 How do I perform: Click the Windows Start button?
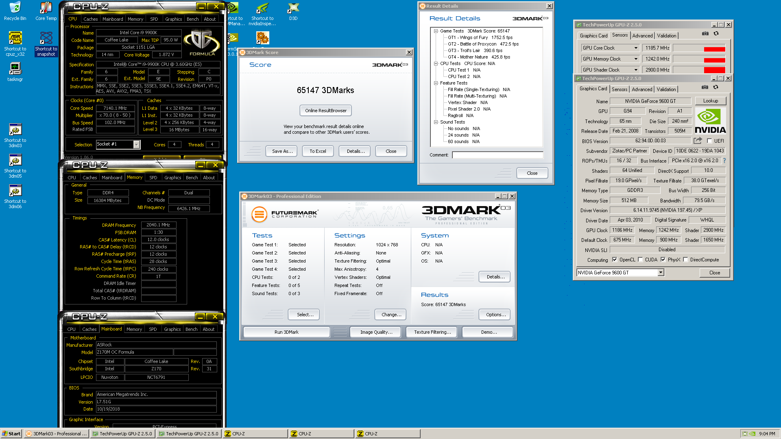pyautogui.click(x=11, y=434)
